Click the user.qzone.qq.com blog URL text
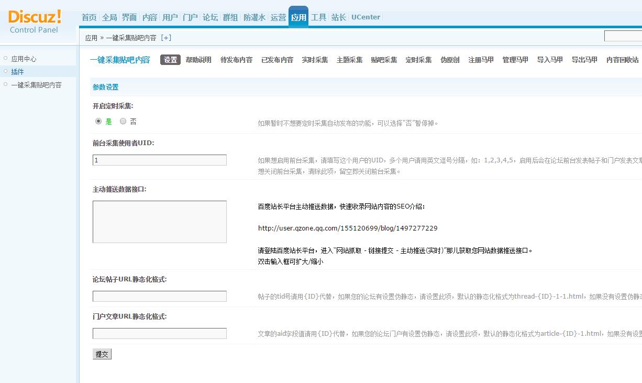This screenshot has width=642, height=383. pyautogui.click(x=348, y=228)
